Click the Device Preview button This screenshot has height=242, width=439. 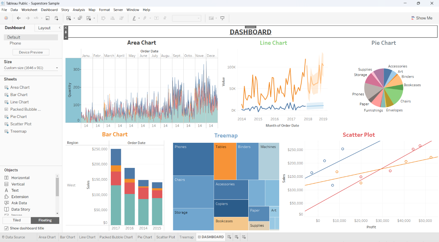31,52
